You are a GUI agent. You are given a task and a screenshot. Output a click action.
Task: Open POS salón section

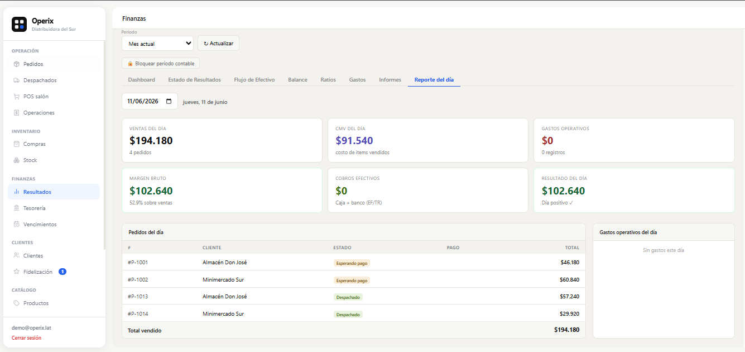(54, 97)
